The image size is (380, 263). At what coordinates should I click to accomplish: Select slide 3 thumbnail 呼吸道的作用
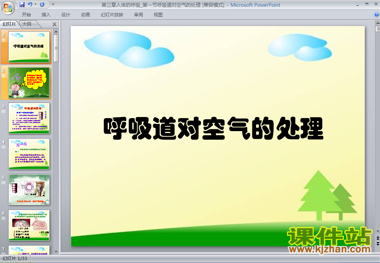(x=29, y=118)
